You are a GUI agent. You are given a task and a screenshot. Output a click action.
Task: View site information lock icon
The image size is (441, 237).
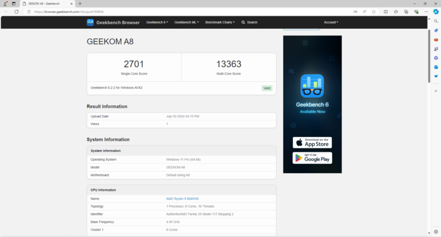pos(29,12)
